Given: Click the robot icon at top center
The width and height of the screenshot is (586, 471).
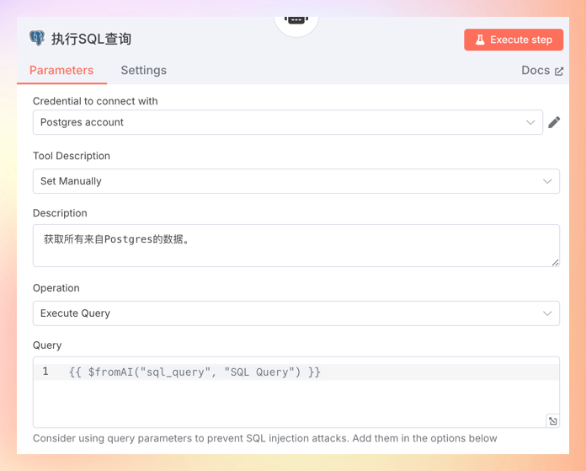Looking at the screenshot, I should pos(296,20).
